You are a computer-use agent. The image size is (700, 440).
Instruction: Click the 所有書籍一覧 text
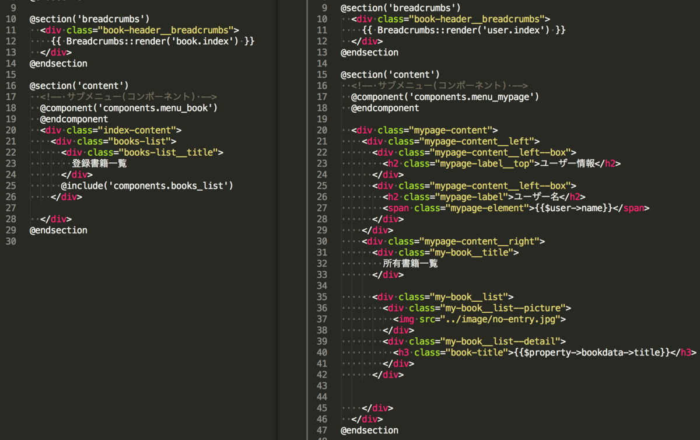(x=411, y=263)
